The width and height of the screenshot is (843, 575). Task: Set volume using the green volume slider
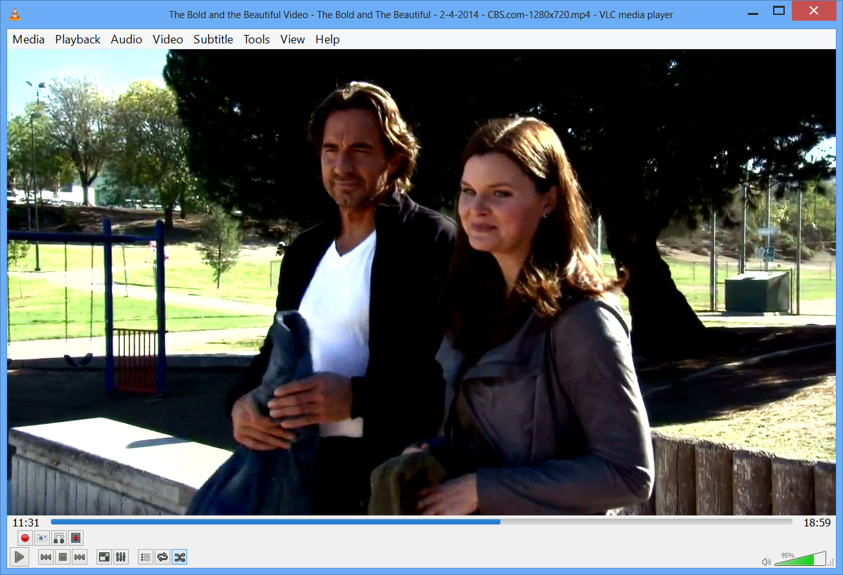pyautogui.click(x=800, y=559)
